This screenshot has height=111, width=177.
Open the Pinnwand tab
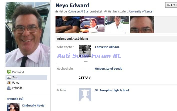tap(18, 72)
